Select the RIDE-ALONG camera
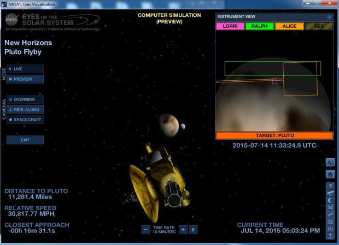Viewport: 339px width, 245px height. [25, 110]
